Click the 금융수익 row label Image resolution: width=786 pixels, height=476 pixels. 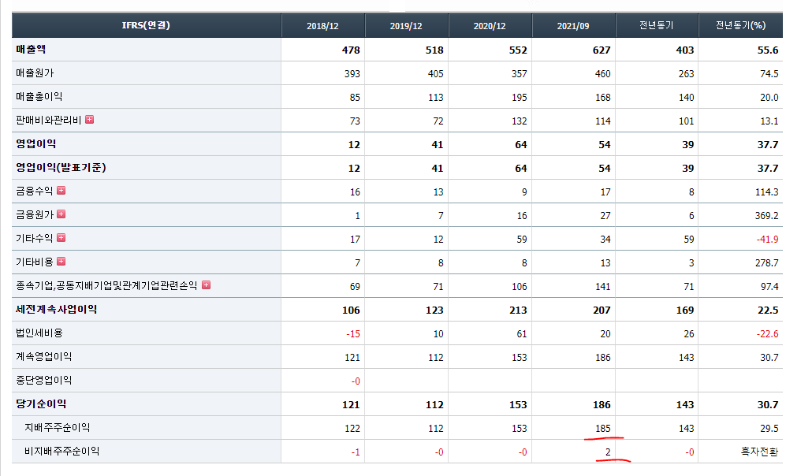34,191
